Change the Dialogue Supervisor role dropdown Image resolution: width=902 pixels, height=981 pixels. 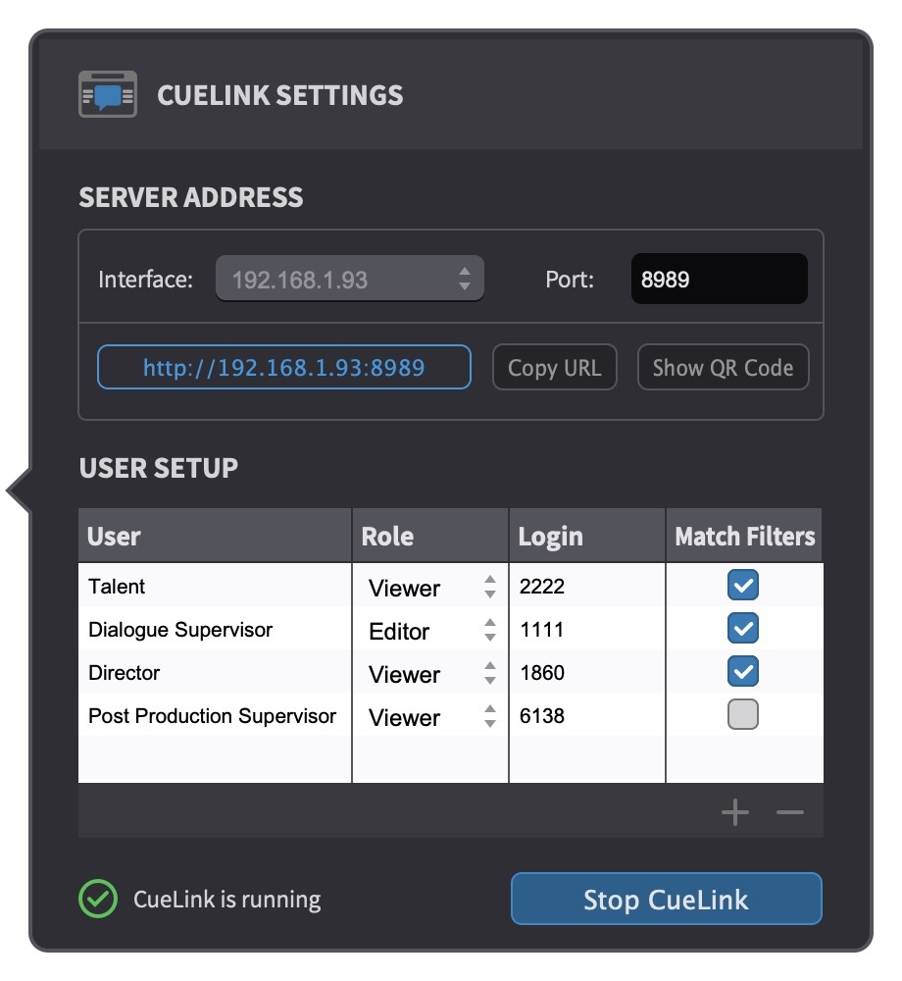click(x=430, y=630)
